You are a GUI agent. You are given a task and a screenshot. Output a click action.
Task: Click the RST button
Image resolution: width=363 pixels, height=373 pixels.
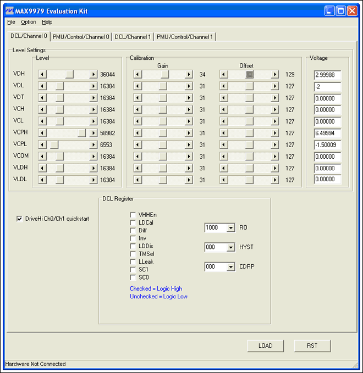tap(312, 346)
